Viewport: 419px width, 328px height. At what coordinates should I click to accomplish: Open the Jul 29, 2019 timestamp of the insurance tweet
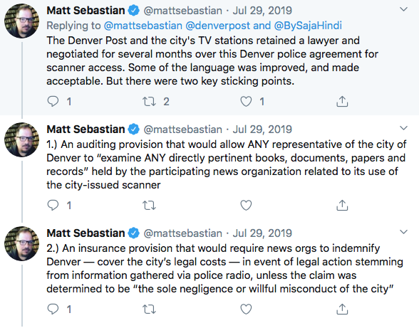click(x=262, y=233)
